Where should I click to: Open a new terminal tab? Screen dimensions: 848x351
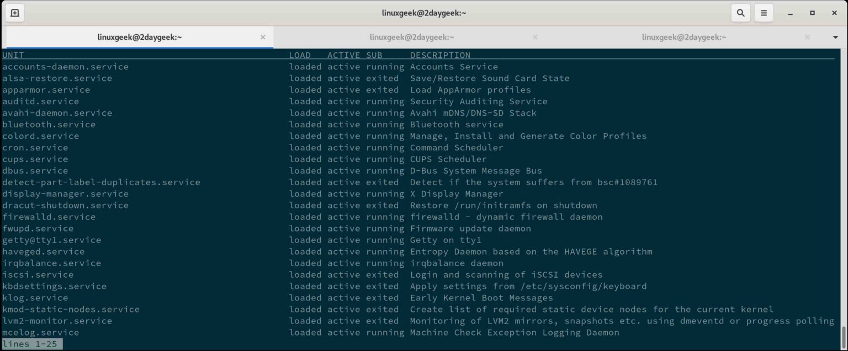pos(14,13)
